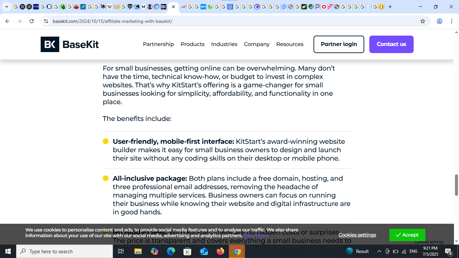The height and width of the screenshot is (258, 459).
Task: Open the Company navigation menu
Action: click(x=257, y=44)
